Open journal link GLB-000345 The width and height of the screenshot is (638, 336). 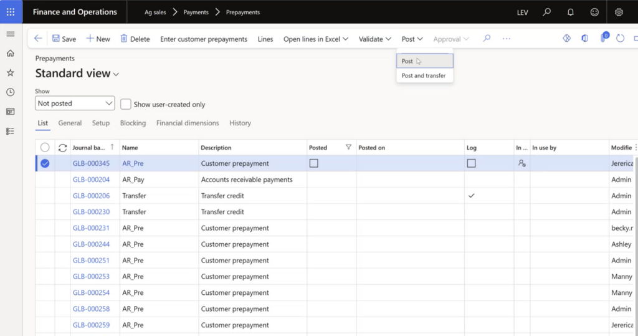(91, 163)
